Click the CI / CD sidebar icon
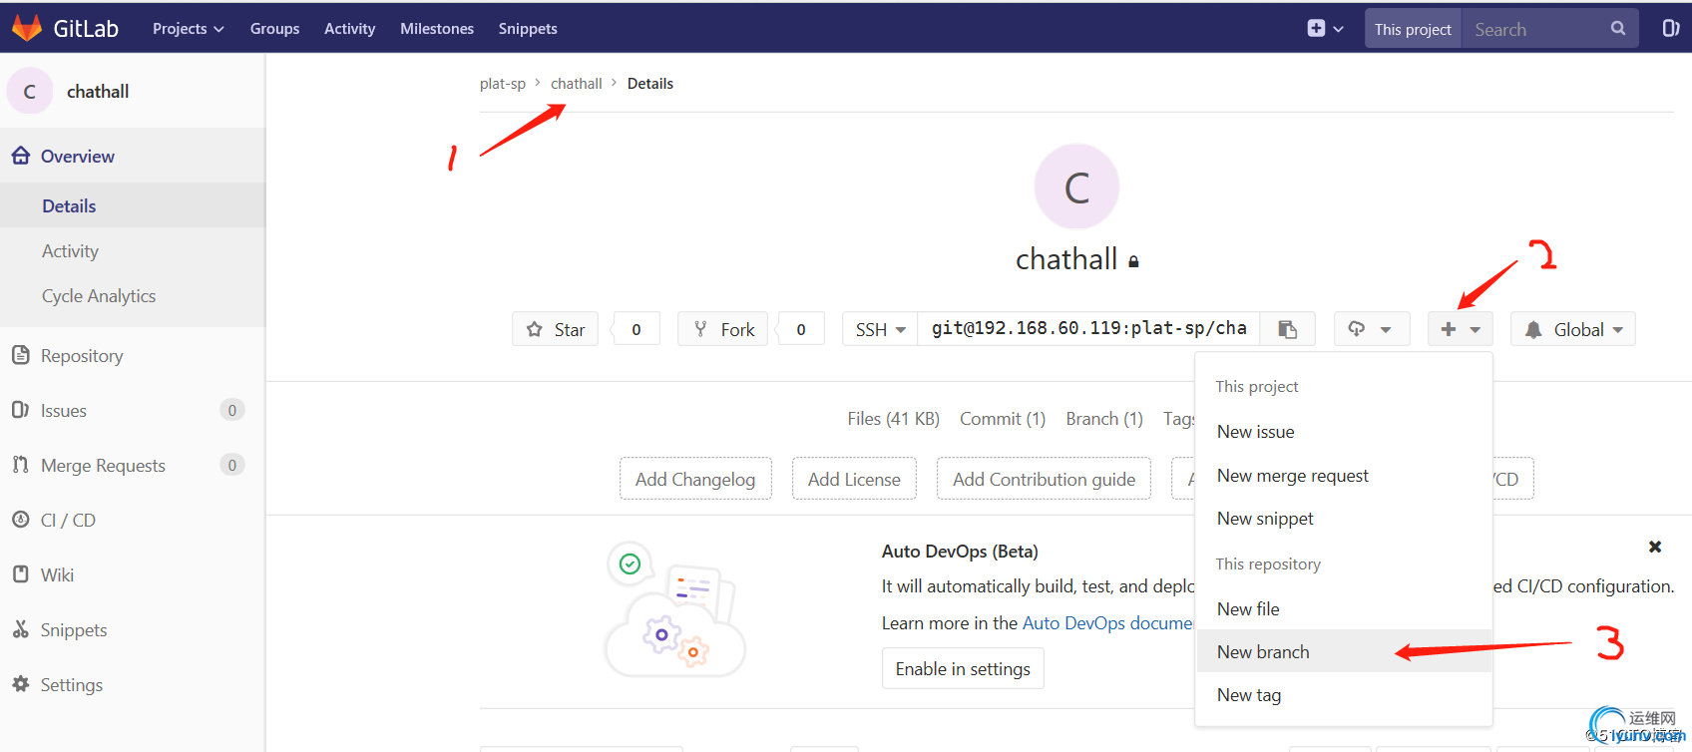This screenshot has width=1692, height=752. pos(21,520)
